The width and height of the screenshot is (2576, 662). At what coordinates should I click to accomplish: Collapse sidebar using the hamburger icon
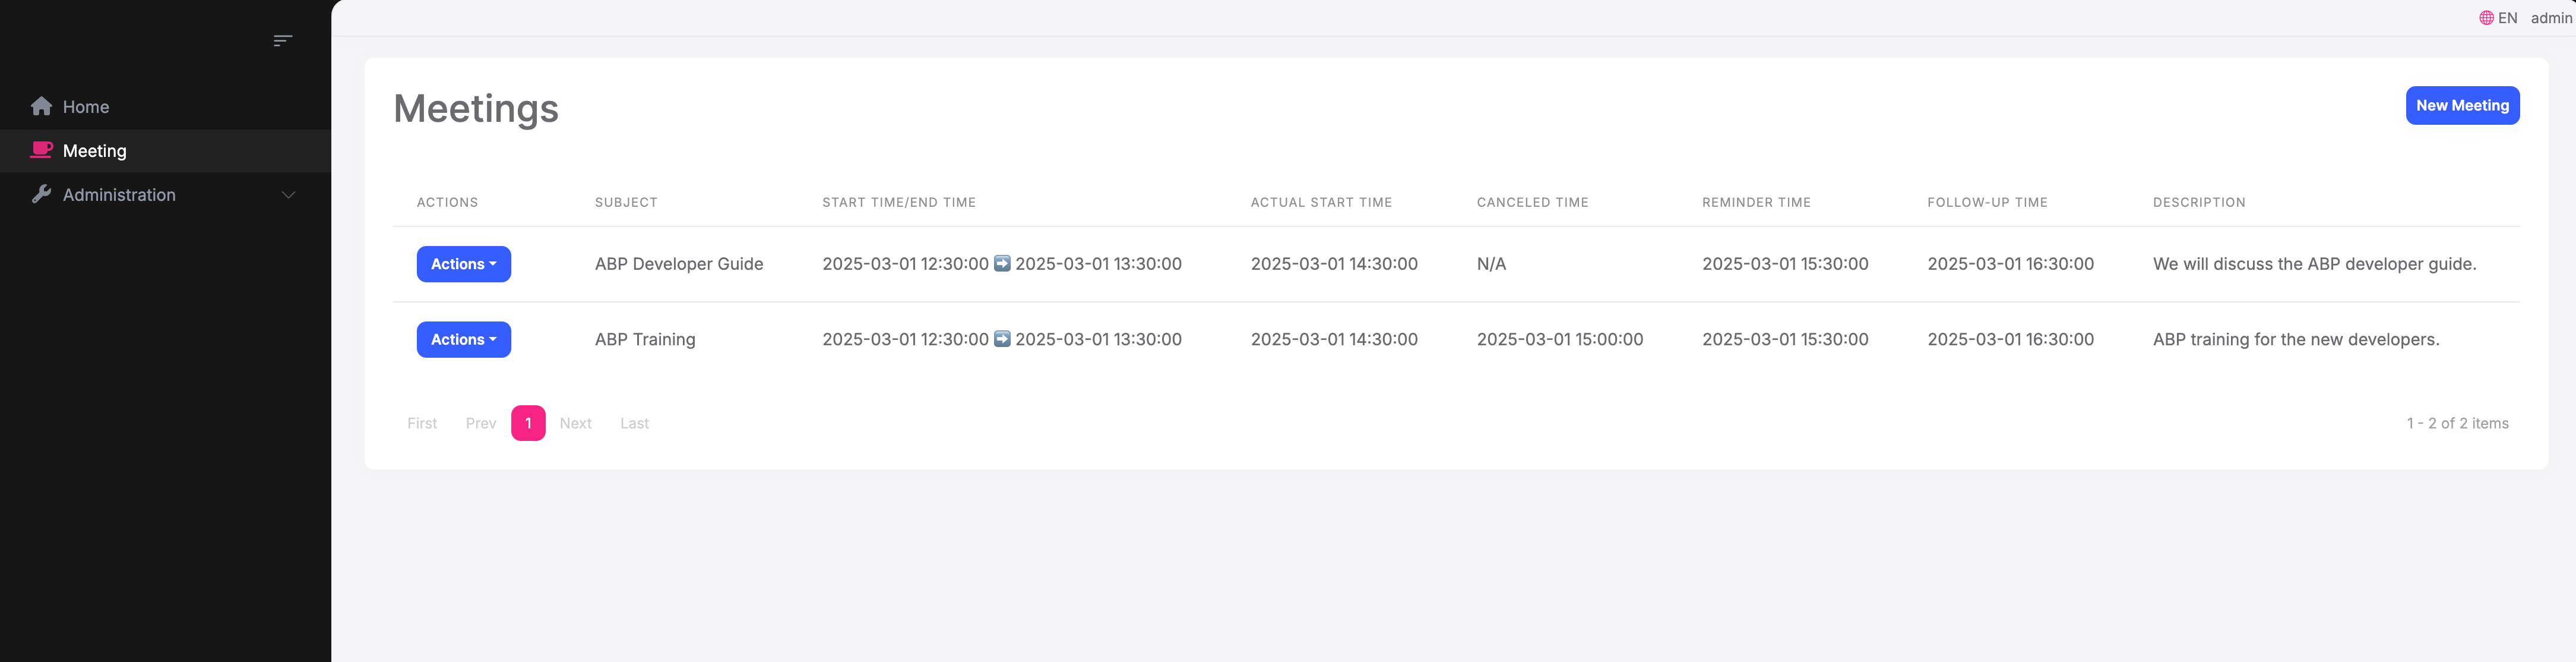(x=283, y=40)
